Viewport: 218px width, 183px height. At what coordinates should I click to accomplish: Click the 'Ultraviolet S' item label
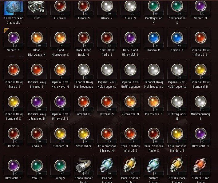[14, 178]
